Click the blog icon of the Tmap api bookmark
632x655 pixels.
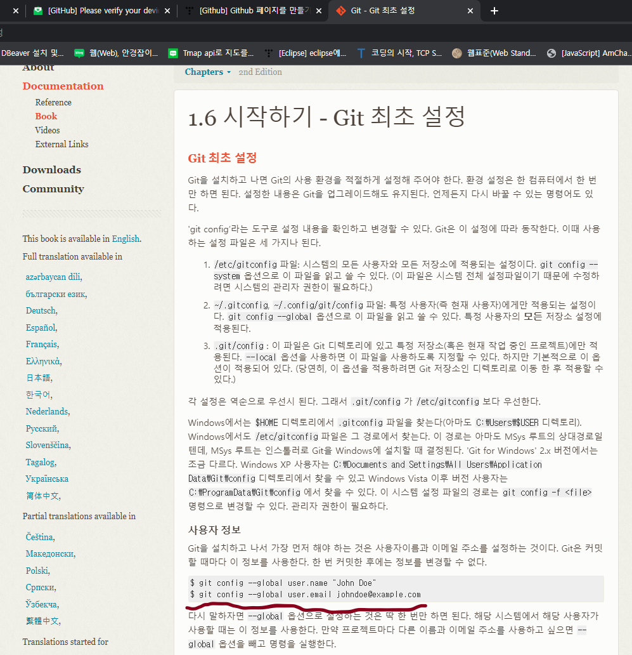(172, 53)
